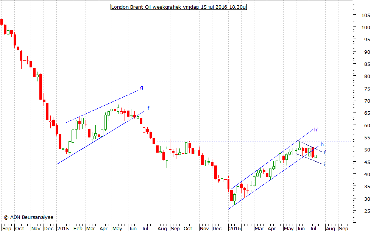The height and width of the screenshot is (231, 371).
Task: Click the "Aug" label right before the last Sep
Action: point(330,228)
